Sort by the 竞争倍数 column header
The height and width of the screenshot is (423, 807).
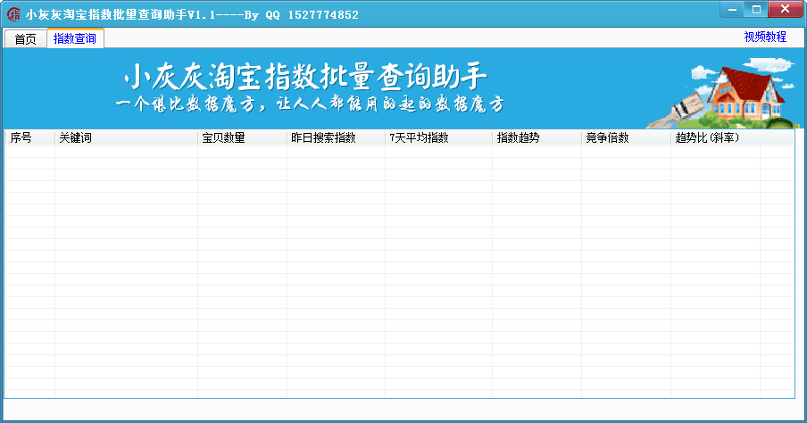(627, 138)
